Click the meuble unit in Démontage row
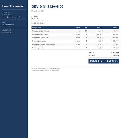 click(77, 41)
